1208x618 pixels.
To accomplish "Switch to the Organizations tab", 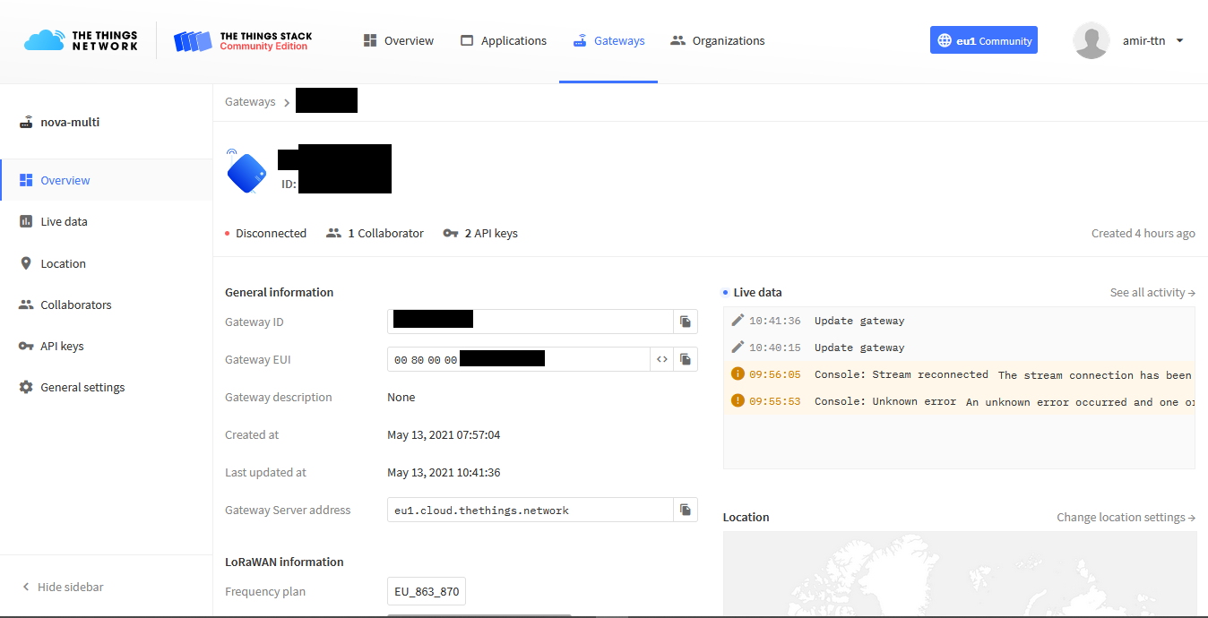I will (717, 40).
